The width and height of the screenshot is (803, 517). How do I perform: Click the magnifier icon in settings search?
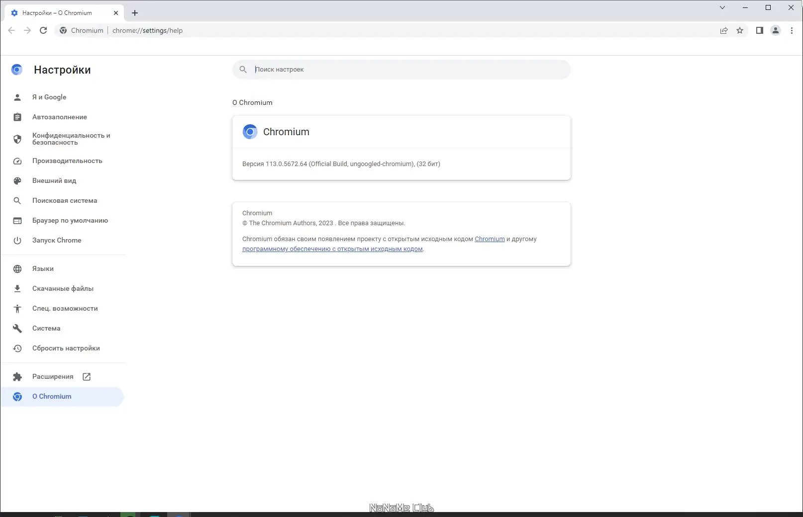pyautogui.click(x=243, y=70)
